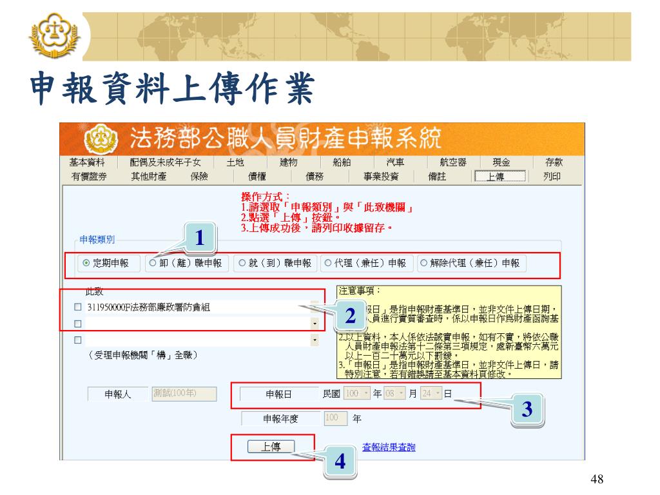
Task: Select the 上傳 tab
Action: click(500, 176)
